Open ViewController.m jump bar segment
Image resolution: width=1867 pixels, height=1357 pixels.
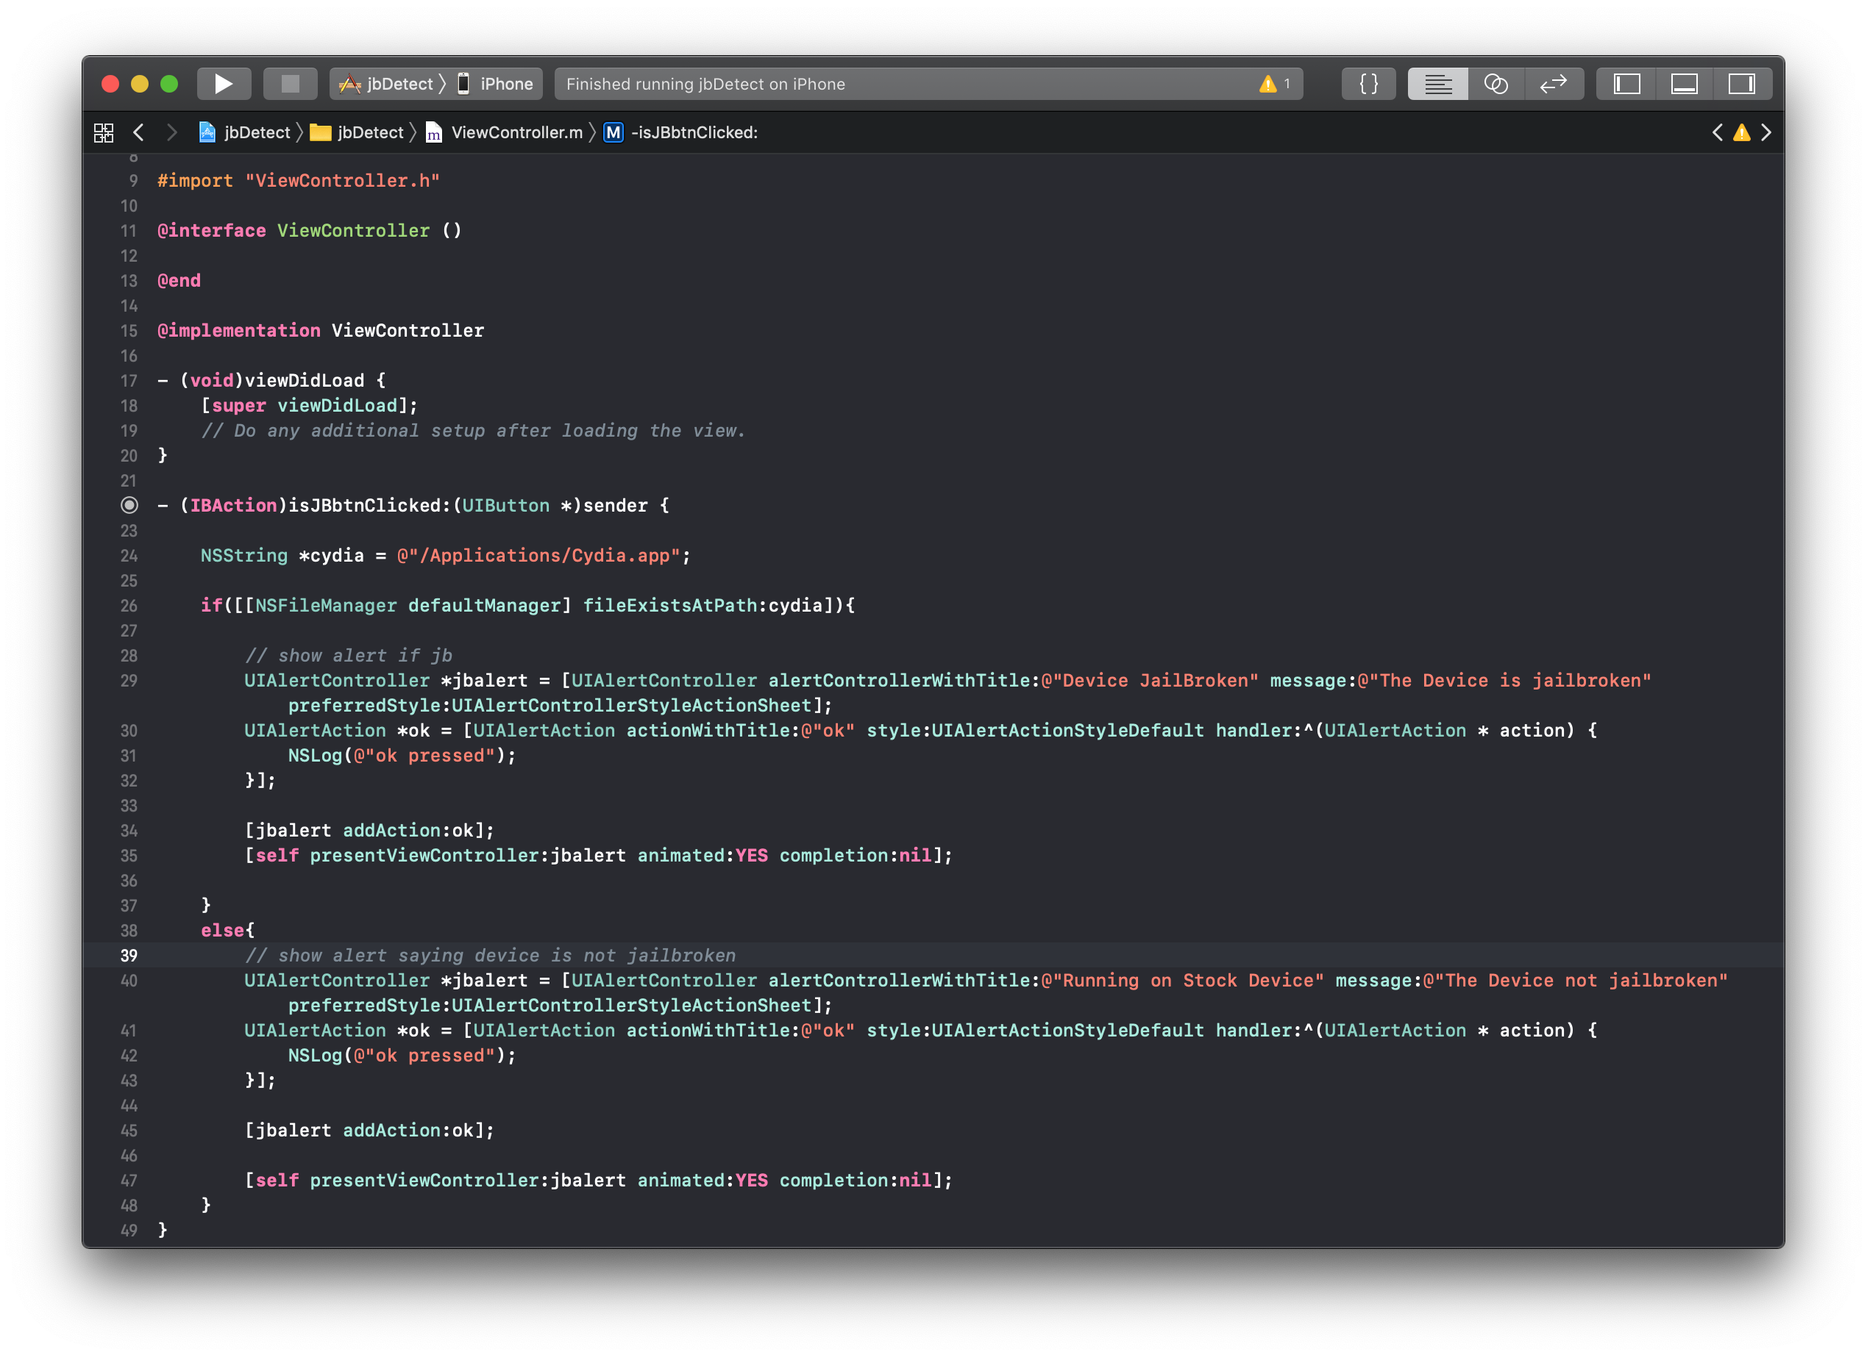504,132
